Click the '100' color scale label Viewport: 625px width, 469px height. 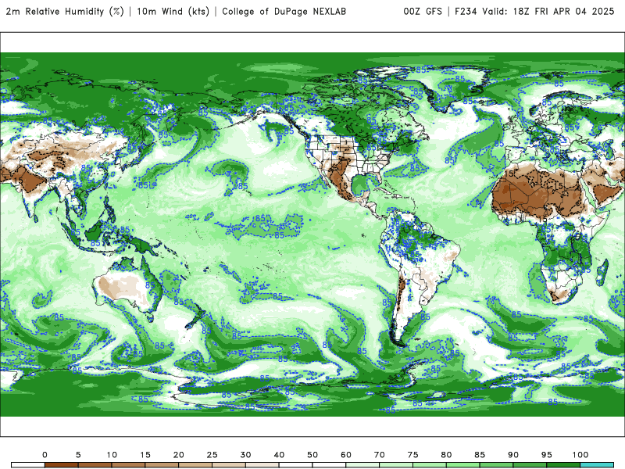point(580,455)
